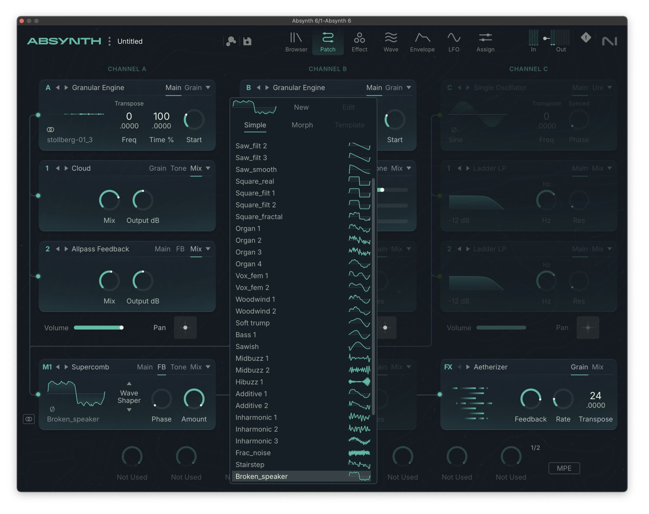Open the Assign page icon

click(x=485, y=42)
